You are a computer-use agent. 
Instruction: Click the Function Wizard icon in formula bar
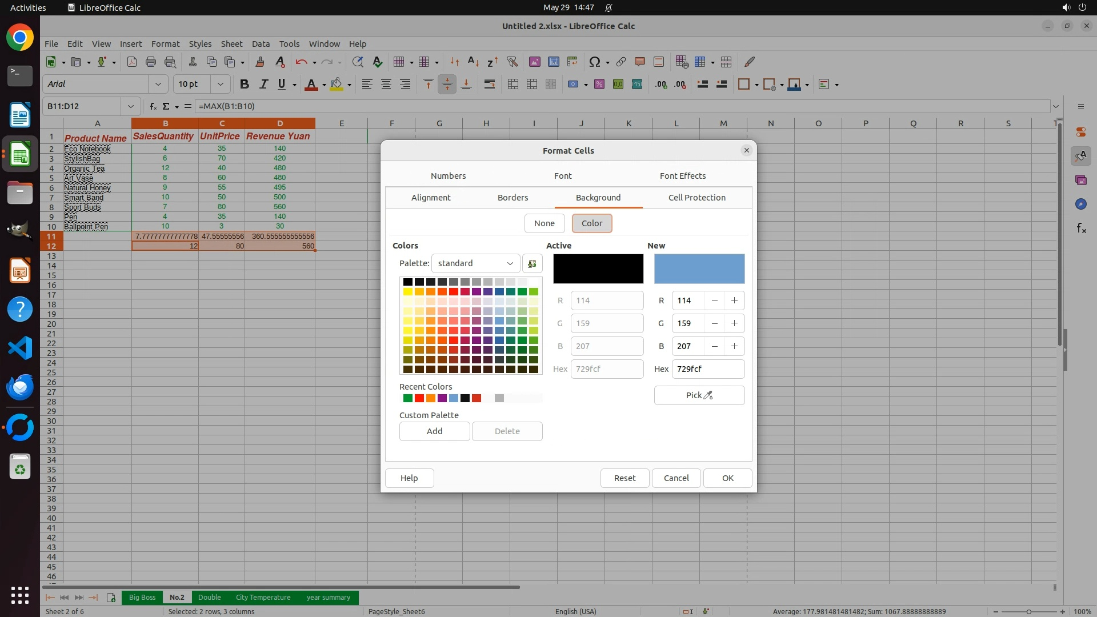pos(153,106)
